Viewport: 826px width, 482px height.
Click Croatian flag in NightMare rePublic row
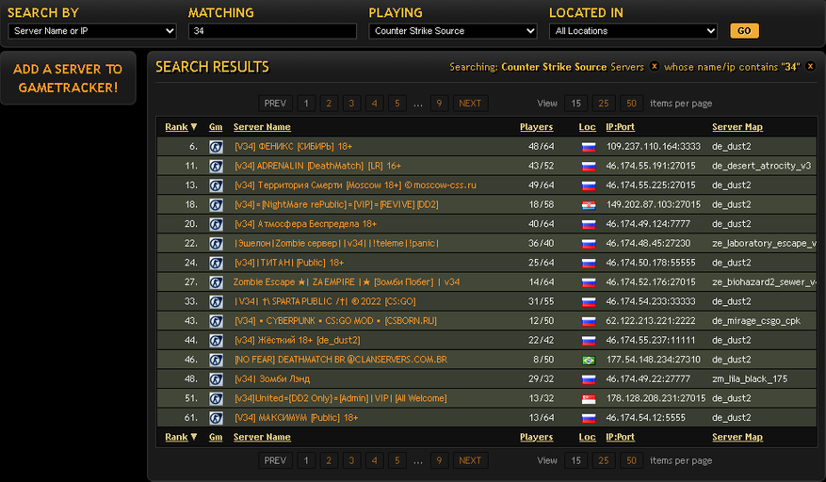[x=589, y=205]
